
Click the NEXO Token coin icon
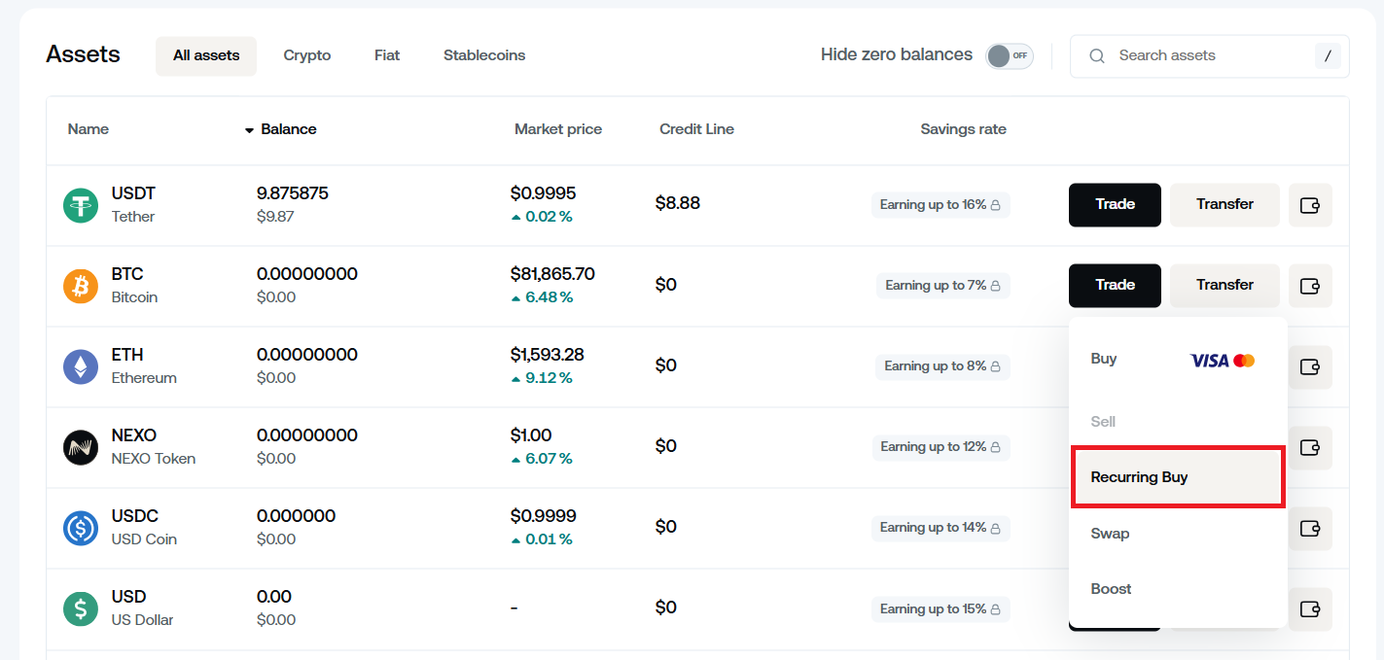(81, 447)
